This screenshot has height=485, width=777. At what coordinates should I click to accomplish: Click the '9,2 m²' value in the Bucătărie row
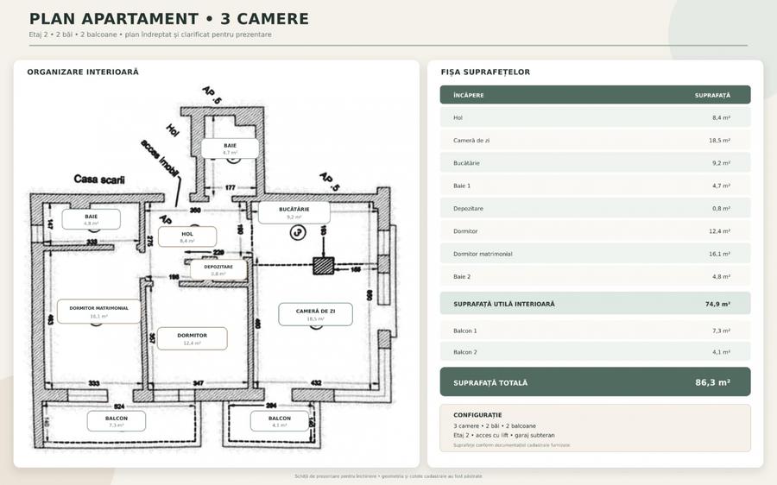pos(722,163)
